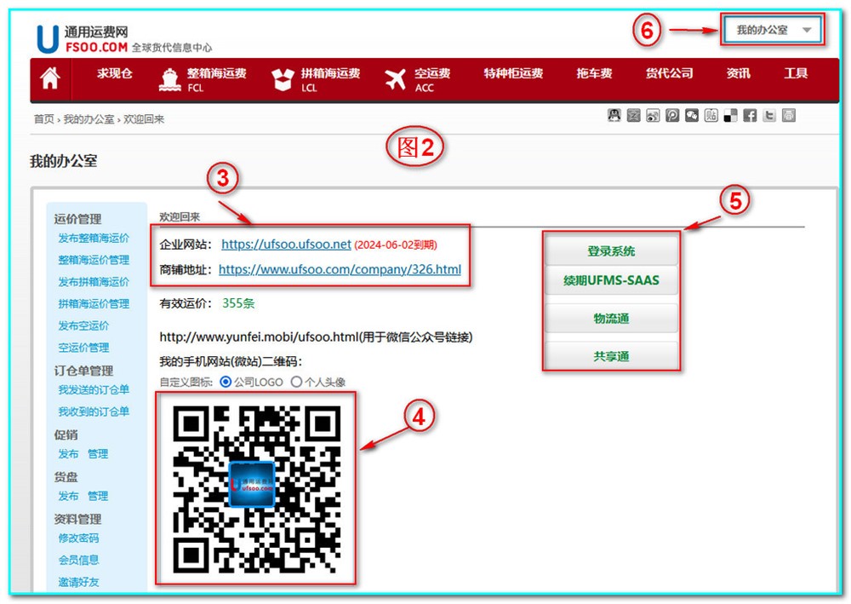
Task: Open the 空运费 ACC menu
Action: pyautogui.click(x=417, y=79)
